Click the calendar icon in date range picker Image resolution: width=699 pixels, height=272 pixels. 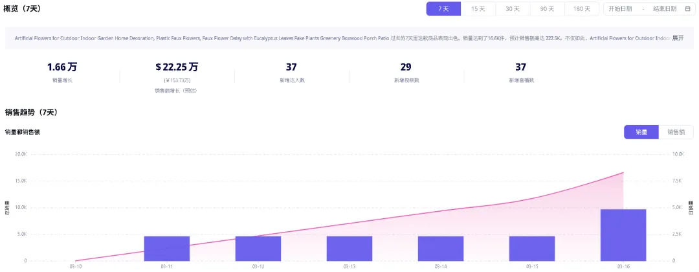coord(687,9)
